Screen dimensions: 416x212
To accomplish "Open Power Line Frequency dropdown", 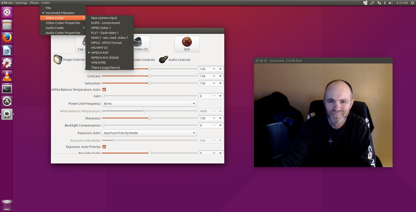I will coord(149,103).
